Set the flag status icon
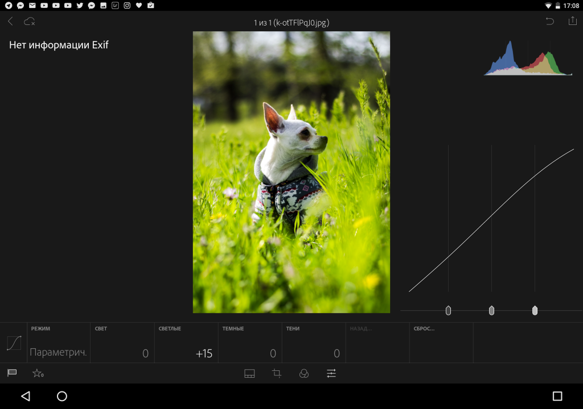 point(12,373)
